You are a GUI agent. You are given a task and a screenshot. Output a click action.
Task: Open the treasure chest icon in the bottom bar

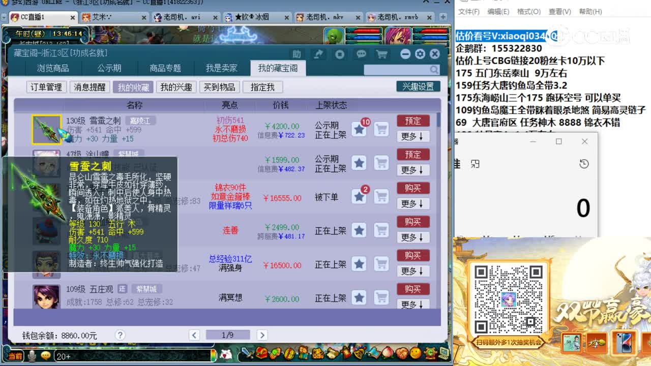tap(262, 352)
